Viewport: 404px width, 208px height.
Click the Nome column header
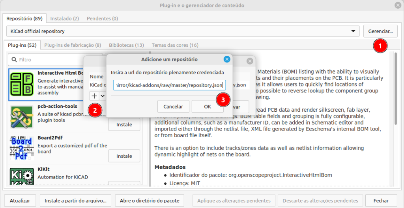(x=97, y=77)
